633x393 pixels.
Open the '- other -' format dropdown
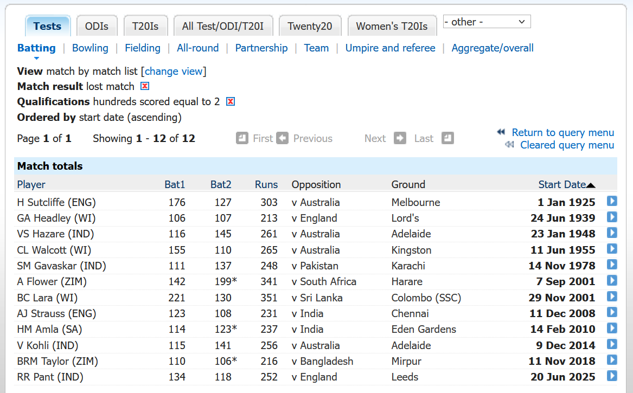click(x=487, y=22)
